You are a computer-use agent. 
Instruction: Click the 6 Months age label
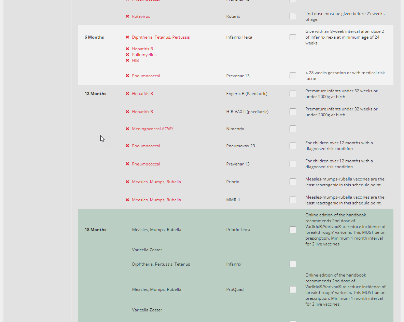[x=94, y=37]
